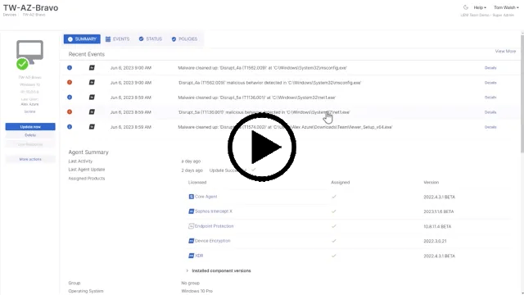Go to Devices in the breadcrumb
The width and height of the screenshot is (524, 295).
click(x=9, y=15)
